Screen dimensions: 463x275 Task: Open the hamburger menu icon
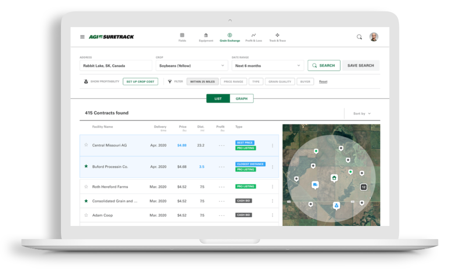tap(82, 37)
